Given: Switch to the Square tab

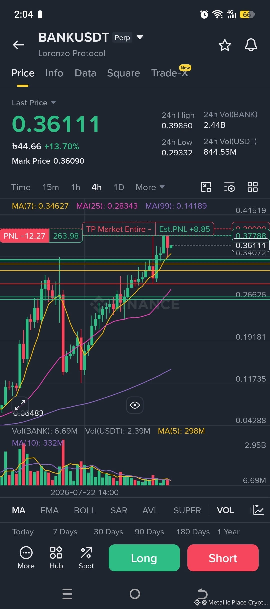Looking at the screenshot, I should click(124, 73).
